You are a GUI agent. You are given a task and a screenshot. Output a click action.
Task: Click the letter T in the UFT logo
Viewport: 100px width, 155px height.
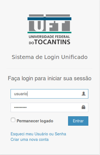[65, 26]
